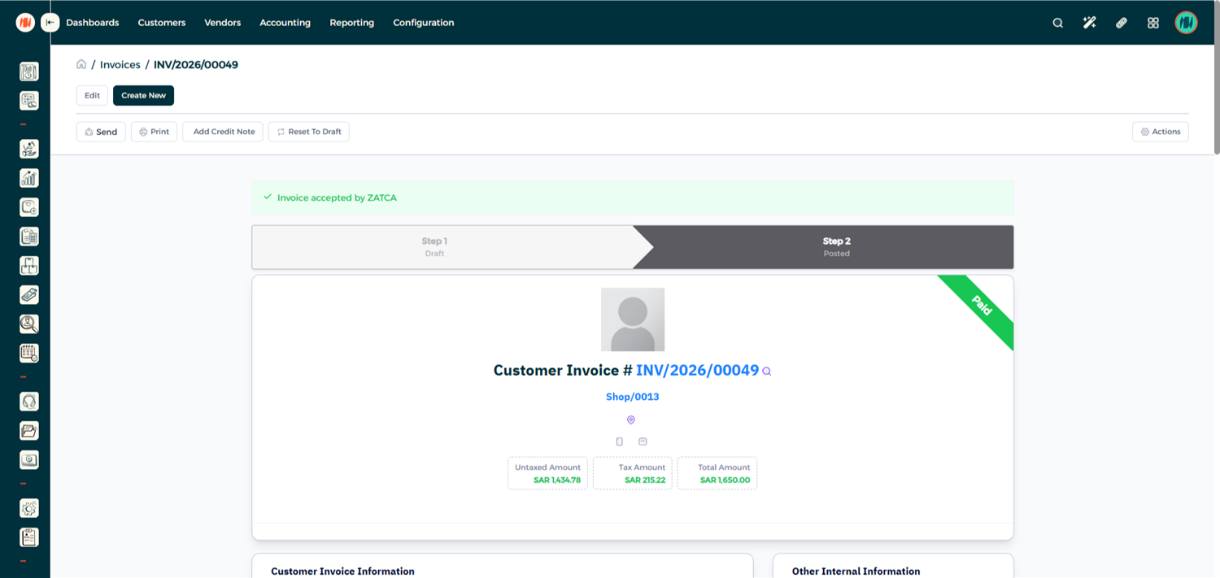The width and height of the screenshot is (1220, 578).
Task: Open the four-squares apps grid icon
Action: point(1152,23)
